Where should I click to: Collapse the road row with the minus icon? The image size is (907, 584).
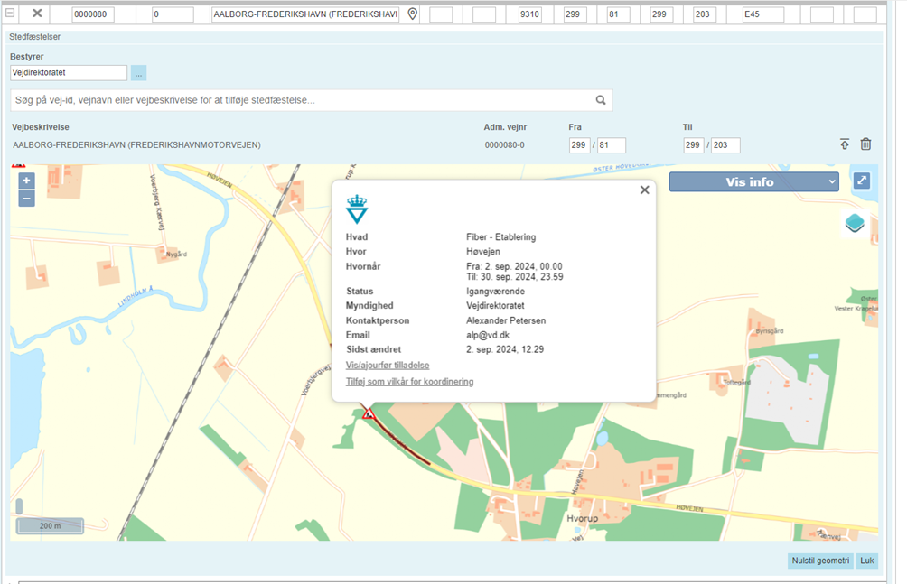pos(10,14)
